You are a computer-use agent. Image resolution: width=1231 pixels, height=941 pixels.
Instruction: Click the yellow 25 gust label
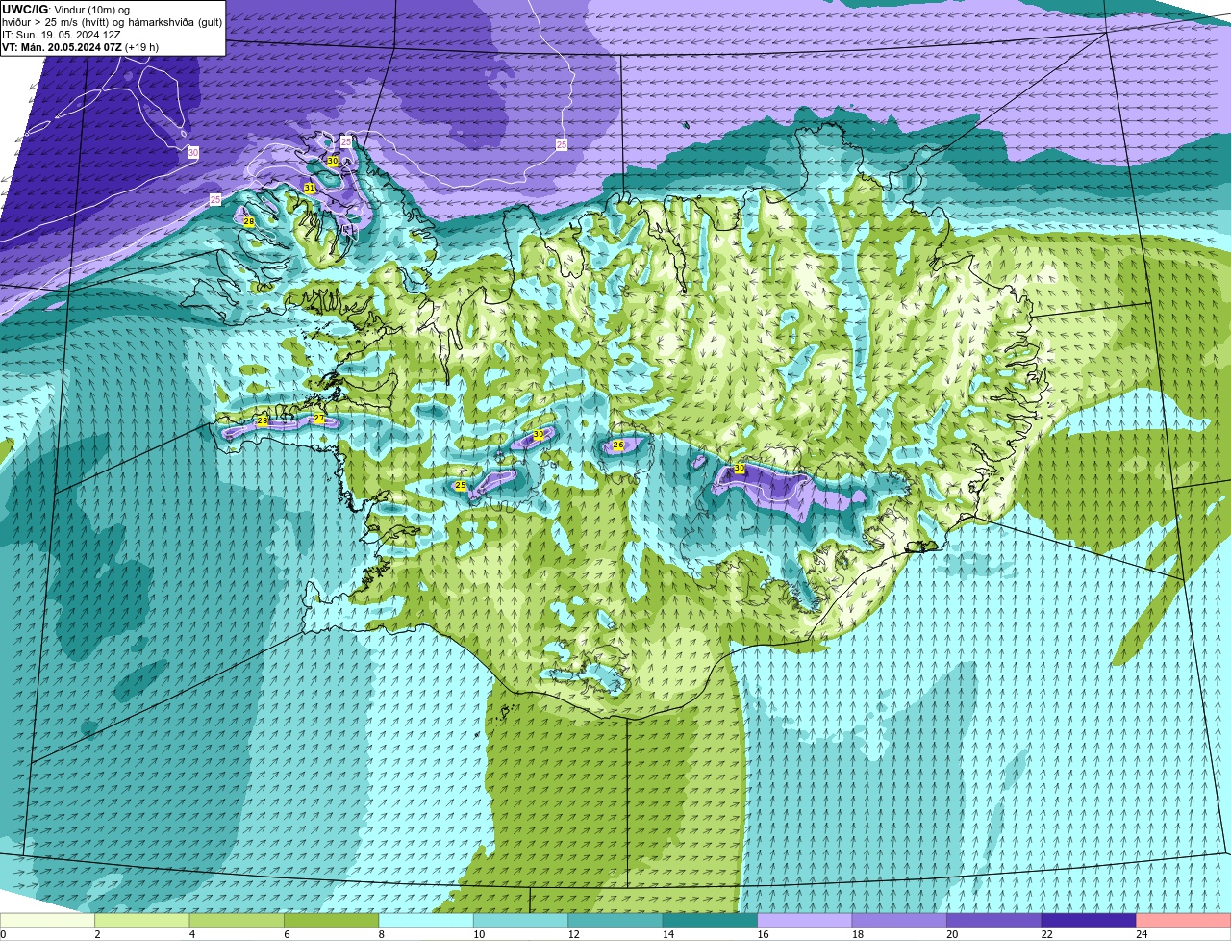(461, 485)
